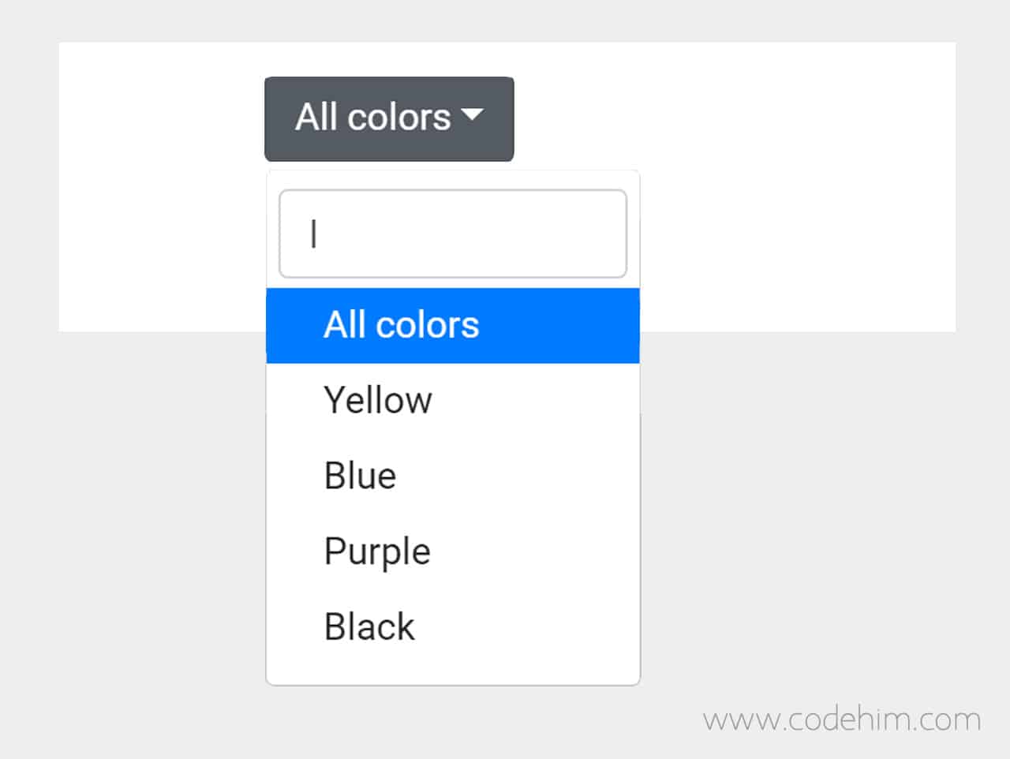Select Black at the bottom of the list
Image resolution: width=1010 pixels, height=759 pixels.
(x=368, y=626)
